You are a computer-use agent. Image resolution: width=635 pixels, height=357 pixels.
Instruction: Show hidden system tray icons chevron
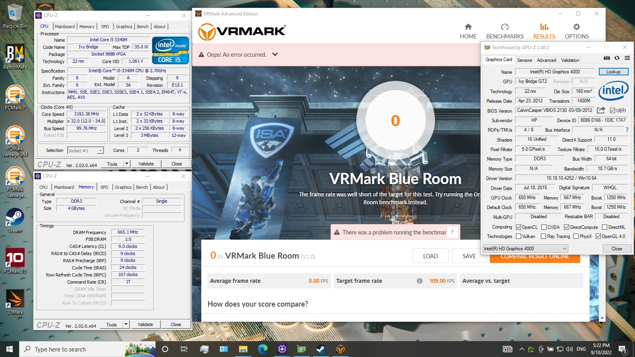521,349
